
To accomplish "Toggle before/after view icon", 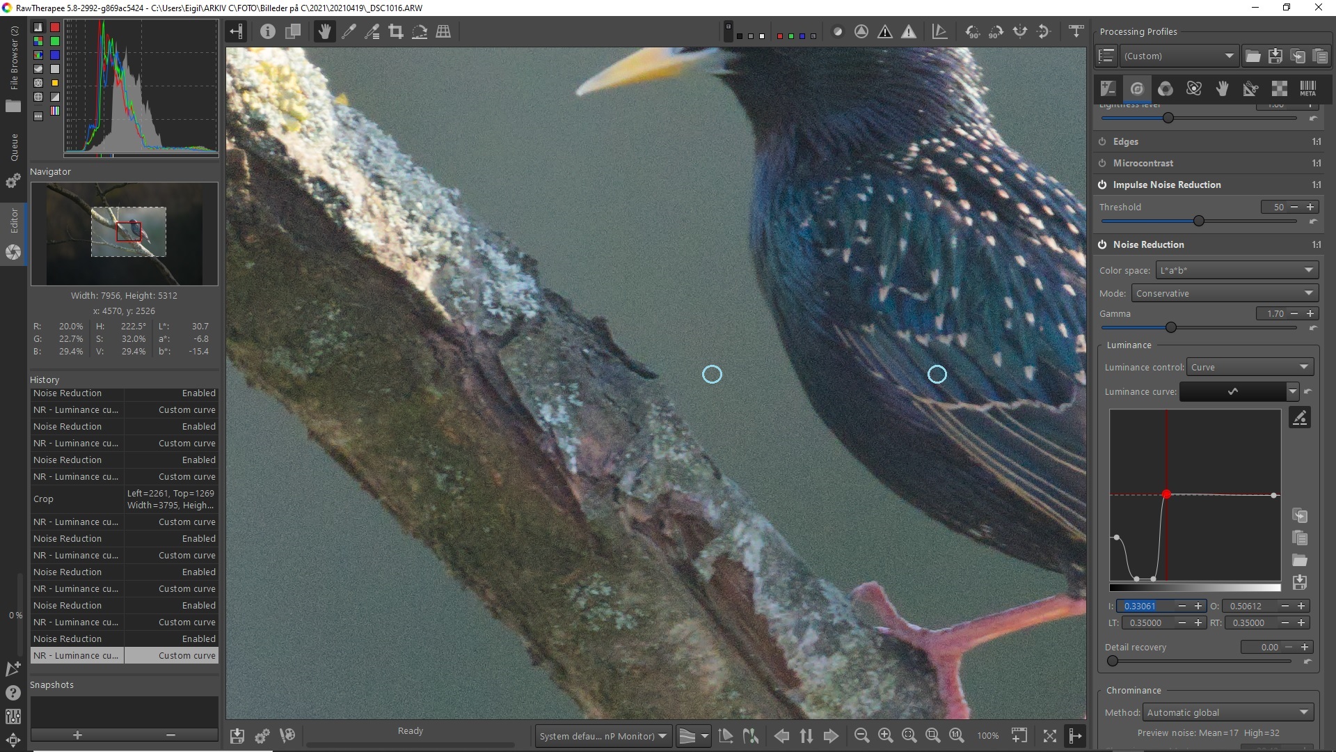I will 293,32.
